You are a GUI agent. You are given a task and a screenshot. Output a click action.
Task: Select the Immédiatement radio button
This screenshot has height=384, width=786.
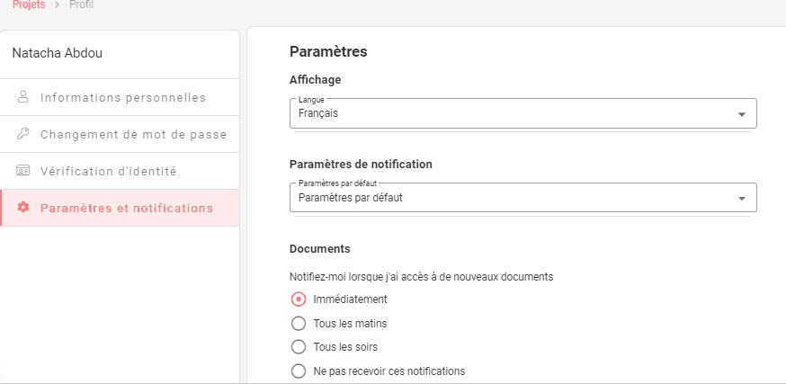click(x=299, y=299)
